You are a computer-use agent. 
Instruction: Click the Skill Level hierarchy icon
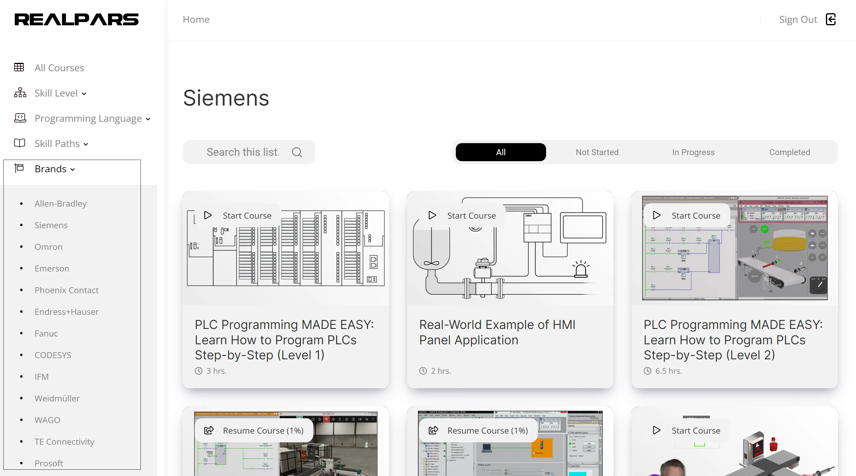coord(20,93)
